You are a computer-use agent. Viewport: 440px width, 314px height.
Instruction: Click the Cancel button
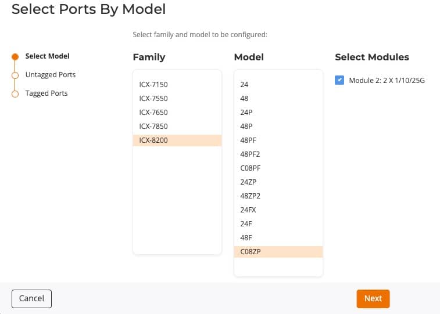(x=32, y=298)
